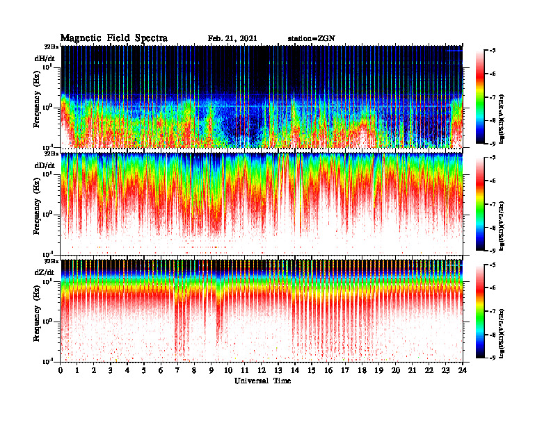Click the '-5' tick on the dH/dt color bar
The image size is (551, 425).
493,51
